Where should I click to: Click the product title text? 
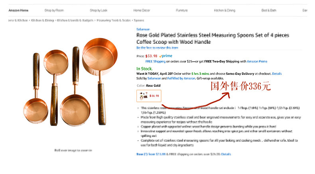(213, 38)
